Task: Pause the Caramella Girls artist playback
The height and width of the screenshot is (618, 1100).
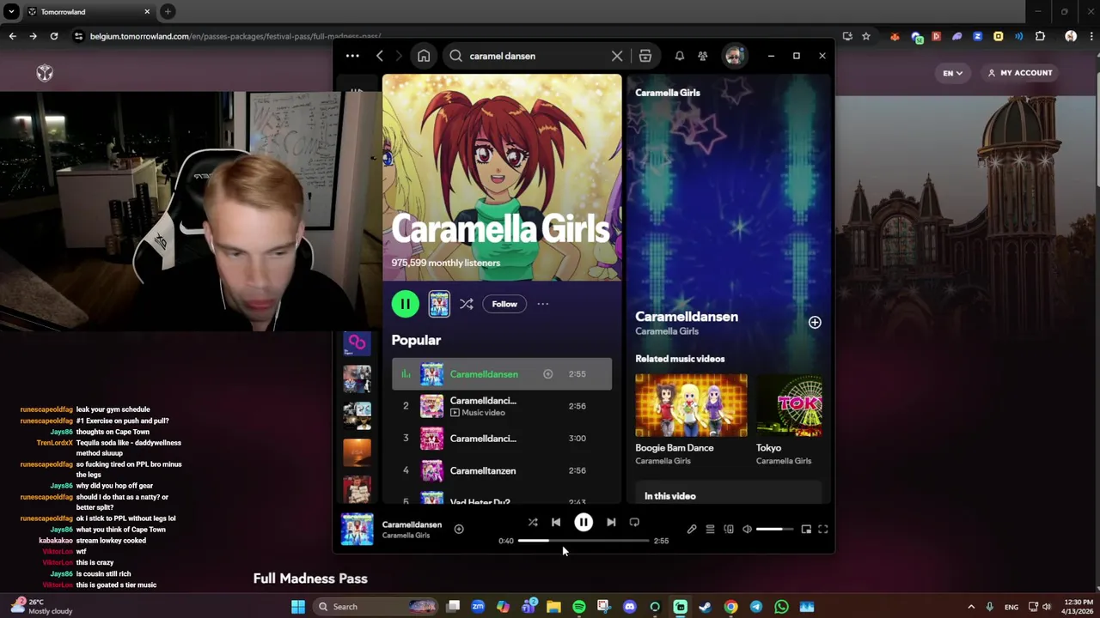Action: (405, 304)
